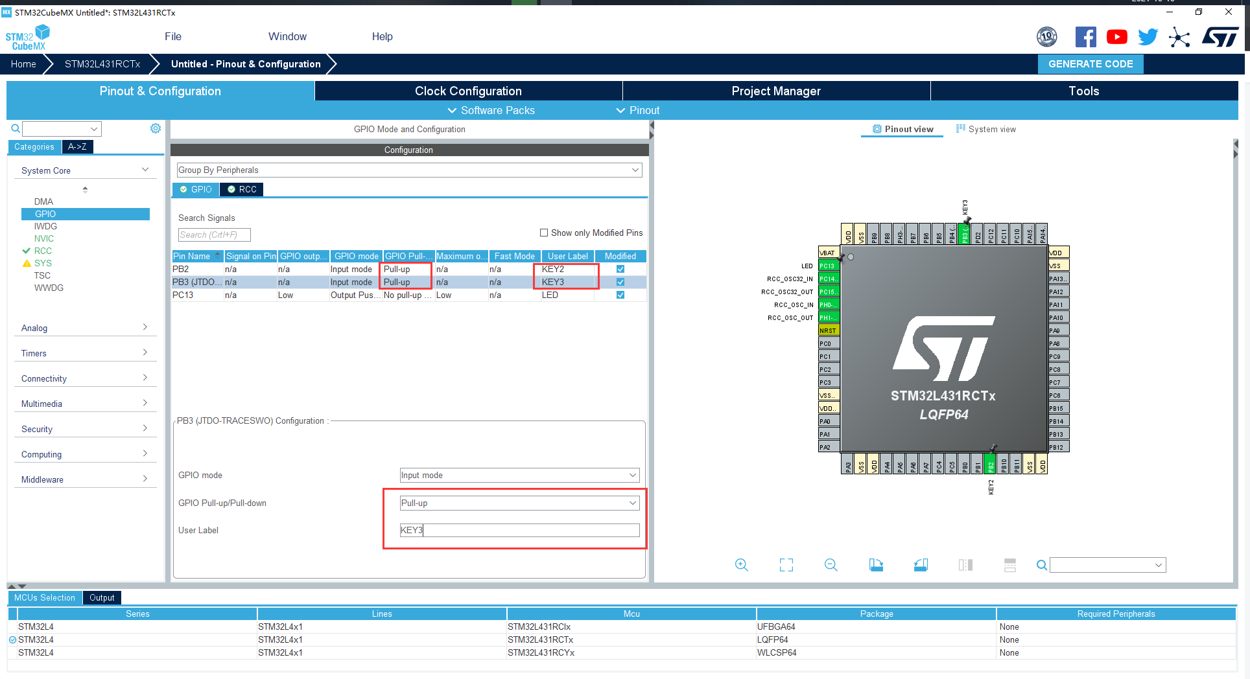This screenshot has height=679, width=1250.
Task: Switch to A->Z sorting tab
Action: pyautogui.click(x=77, y=146)
